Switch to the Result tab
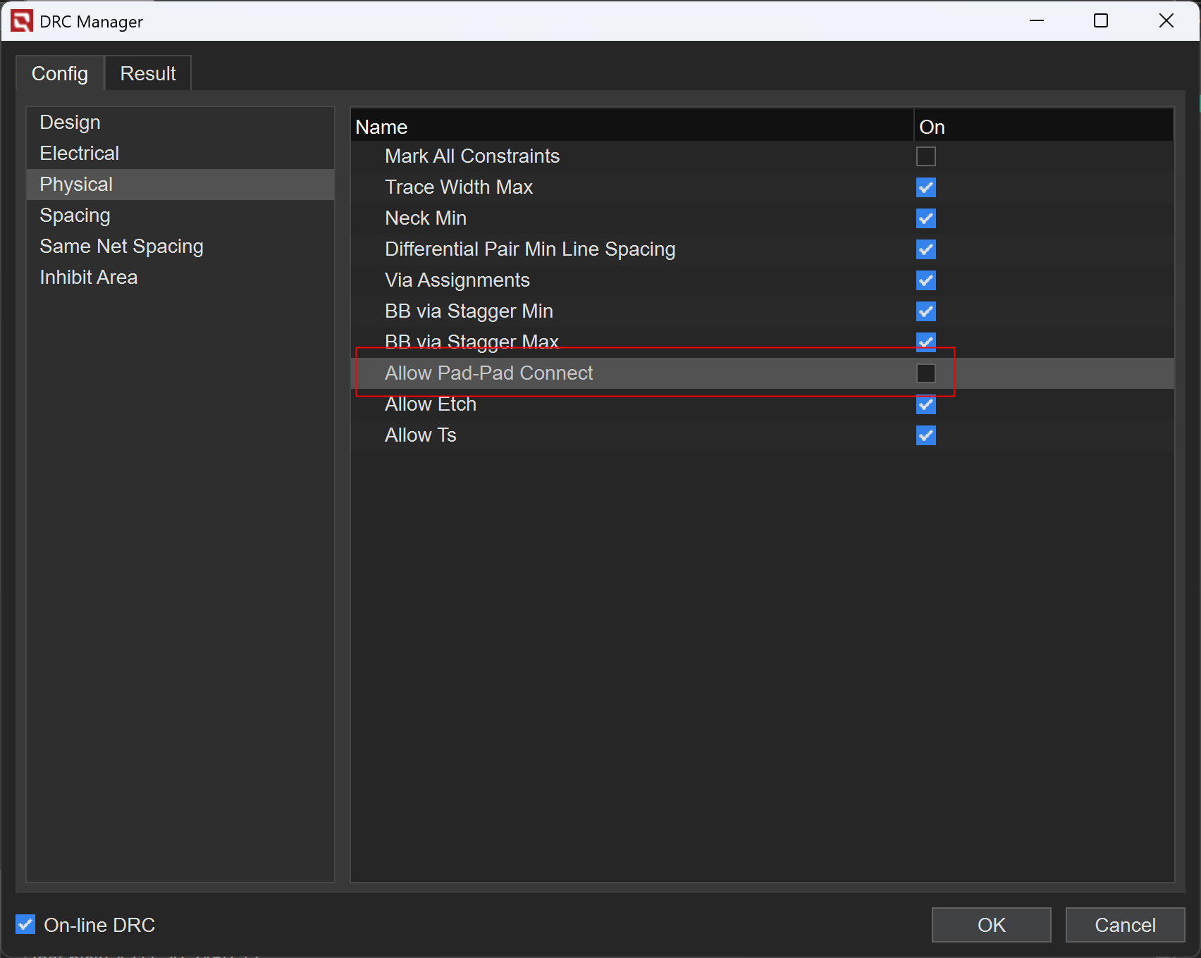 pos(147,73)
